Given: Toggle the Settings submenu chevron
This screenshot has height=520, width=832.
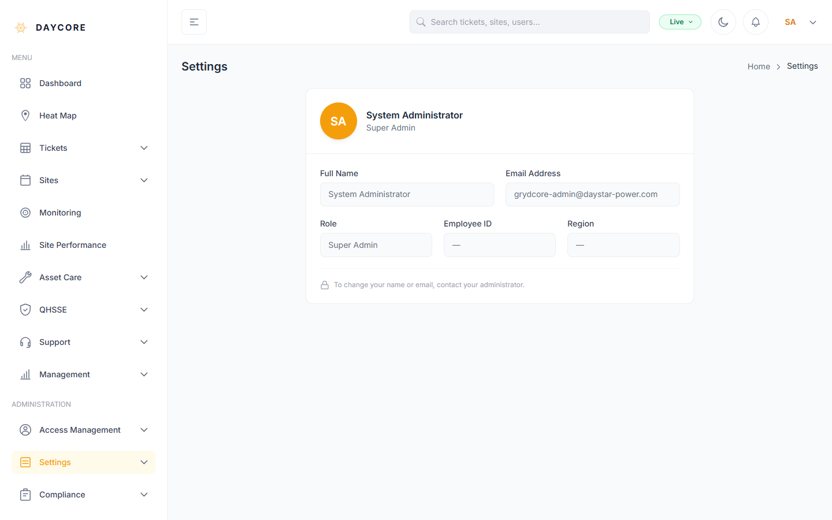Looking at the screenshot, I should (x=144, y=462).
